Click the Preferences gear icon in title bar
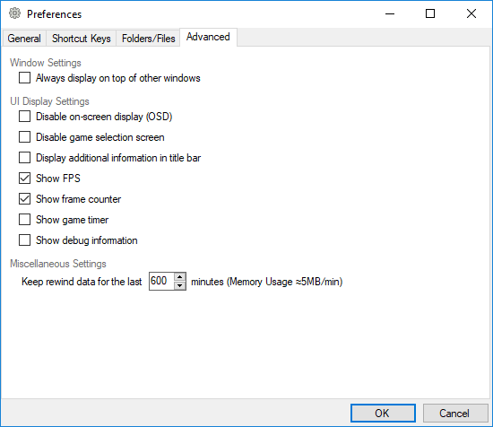The width and height of the screenshot is (493, 427). [x=14, y=13]
